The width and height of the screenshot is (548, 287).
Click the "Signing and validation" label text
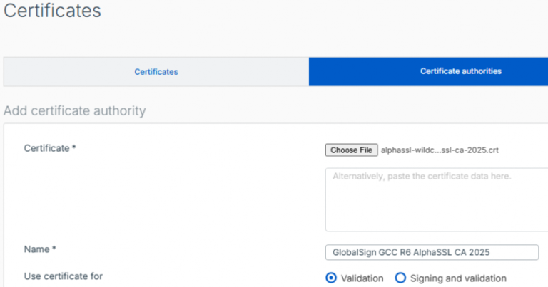coord(459,278)
